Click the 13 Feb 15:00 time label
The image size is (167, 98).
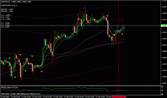(26, 97)
